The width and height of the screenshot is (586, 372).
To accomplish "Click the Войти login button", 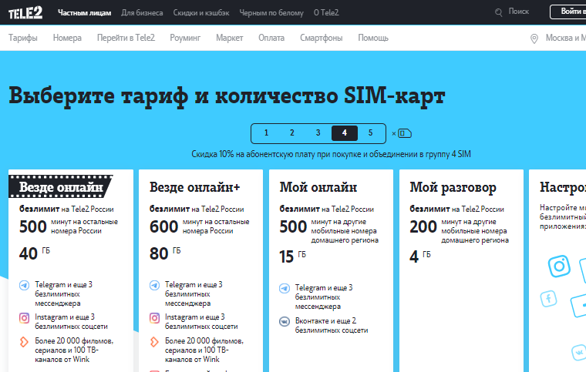I will [568, 12].
